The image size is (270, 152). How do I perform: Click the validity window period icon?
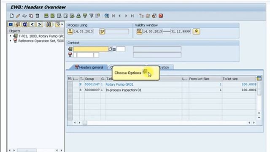click(139, 31)
